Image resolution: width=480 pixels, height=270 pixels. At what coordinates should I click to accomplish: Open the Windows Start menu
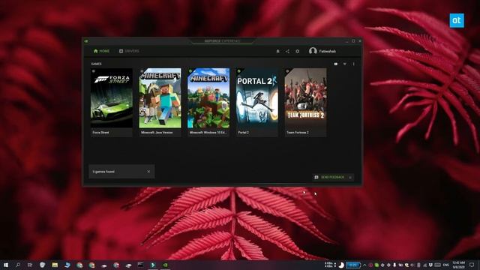click(x=5, y=265)
